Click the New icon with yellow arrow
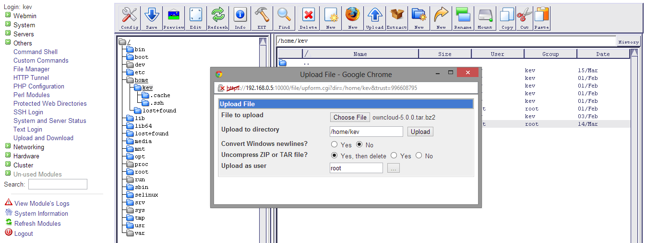The image size is (646, 243). pos(441,19)
